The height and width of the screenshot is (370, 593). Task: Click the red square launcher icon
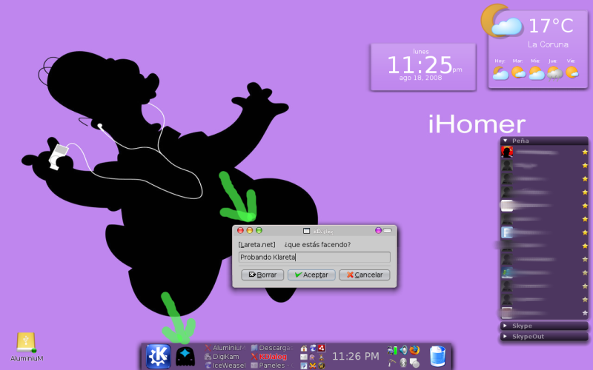coord(322,348)
